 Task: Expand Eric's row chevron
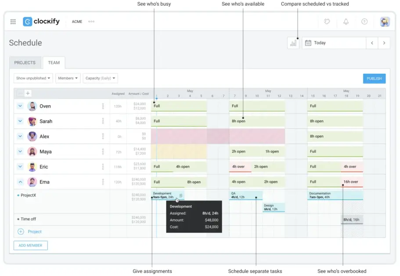(x=20, y=166)
